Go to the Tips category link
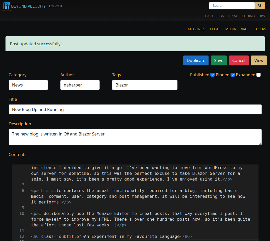 click(x=261, y=16)
